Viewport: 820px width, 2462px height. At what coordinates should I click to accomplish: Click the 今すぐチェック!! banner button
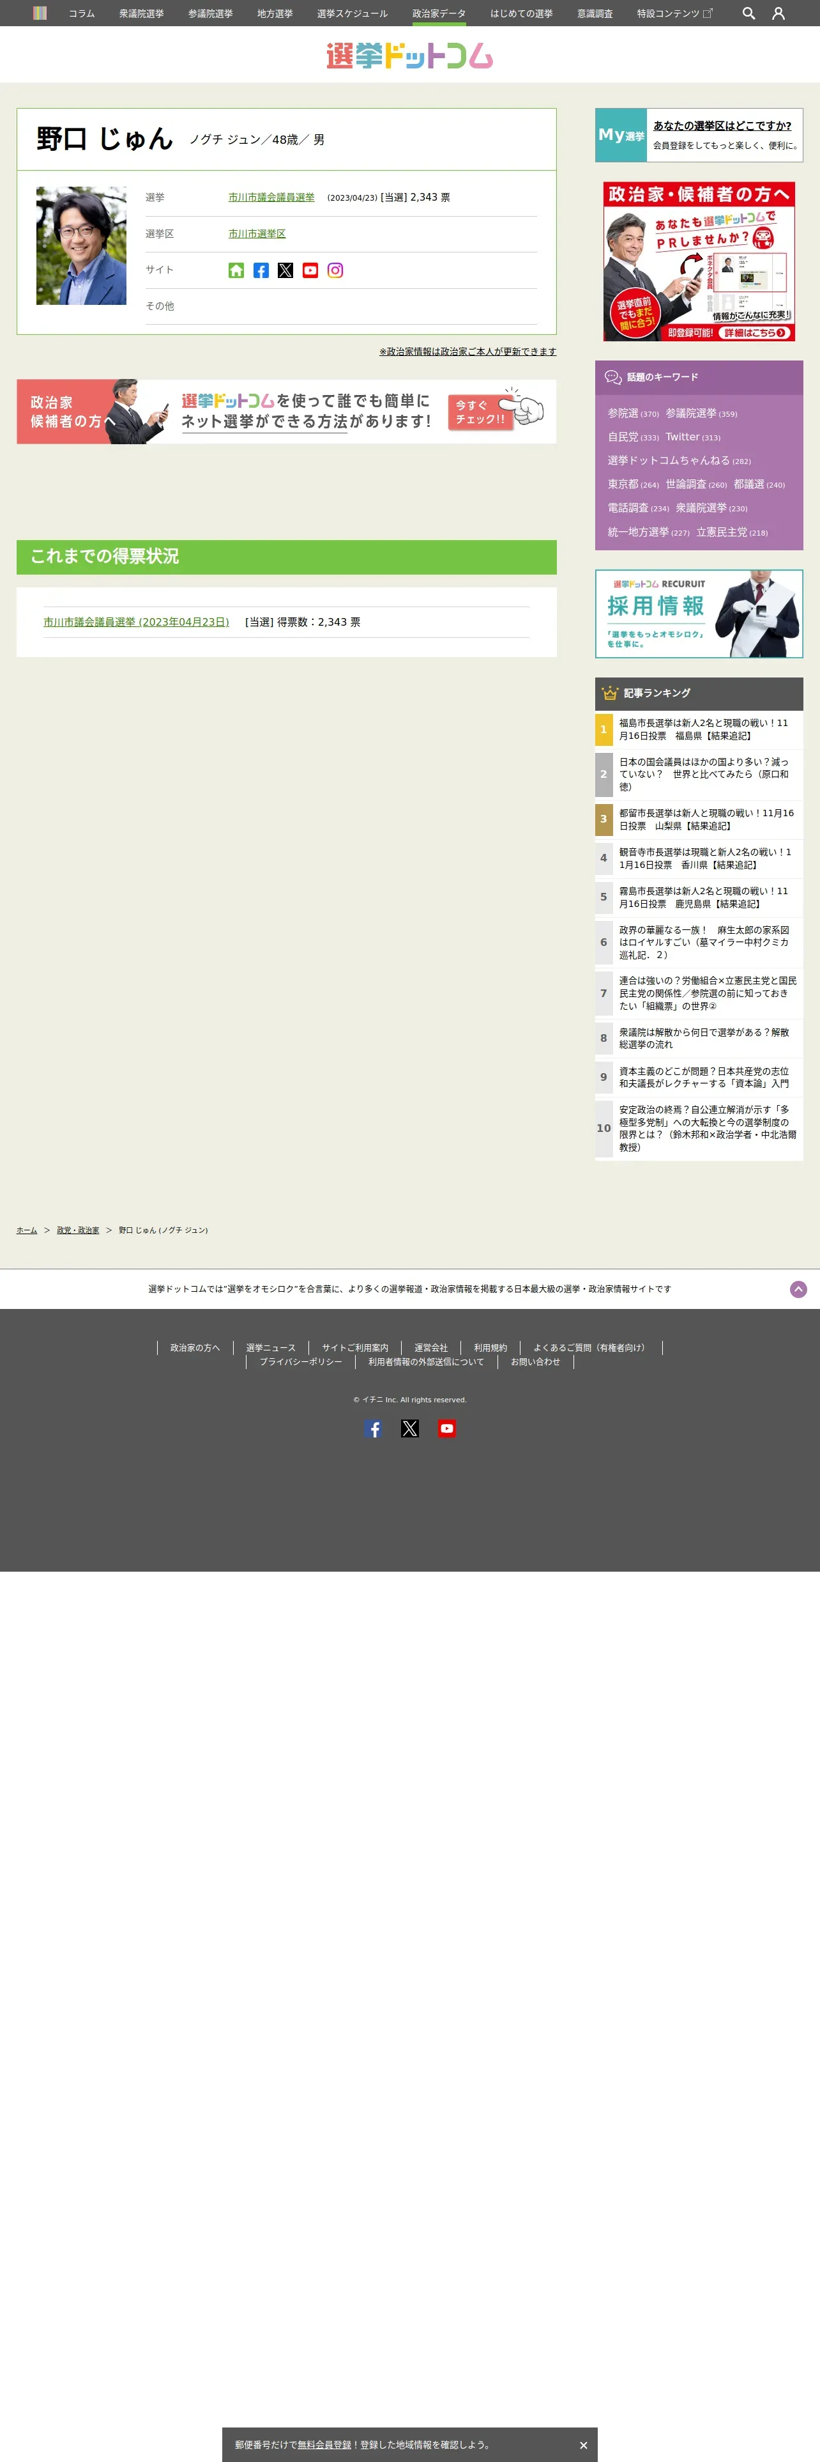click(x=480, y=412)
